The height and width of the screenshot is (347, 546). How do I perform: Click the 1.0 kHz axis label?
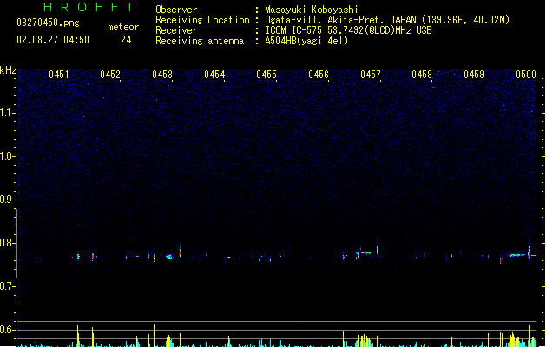pos(8,156)
